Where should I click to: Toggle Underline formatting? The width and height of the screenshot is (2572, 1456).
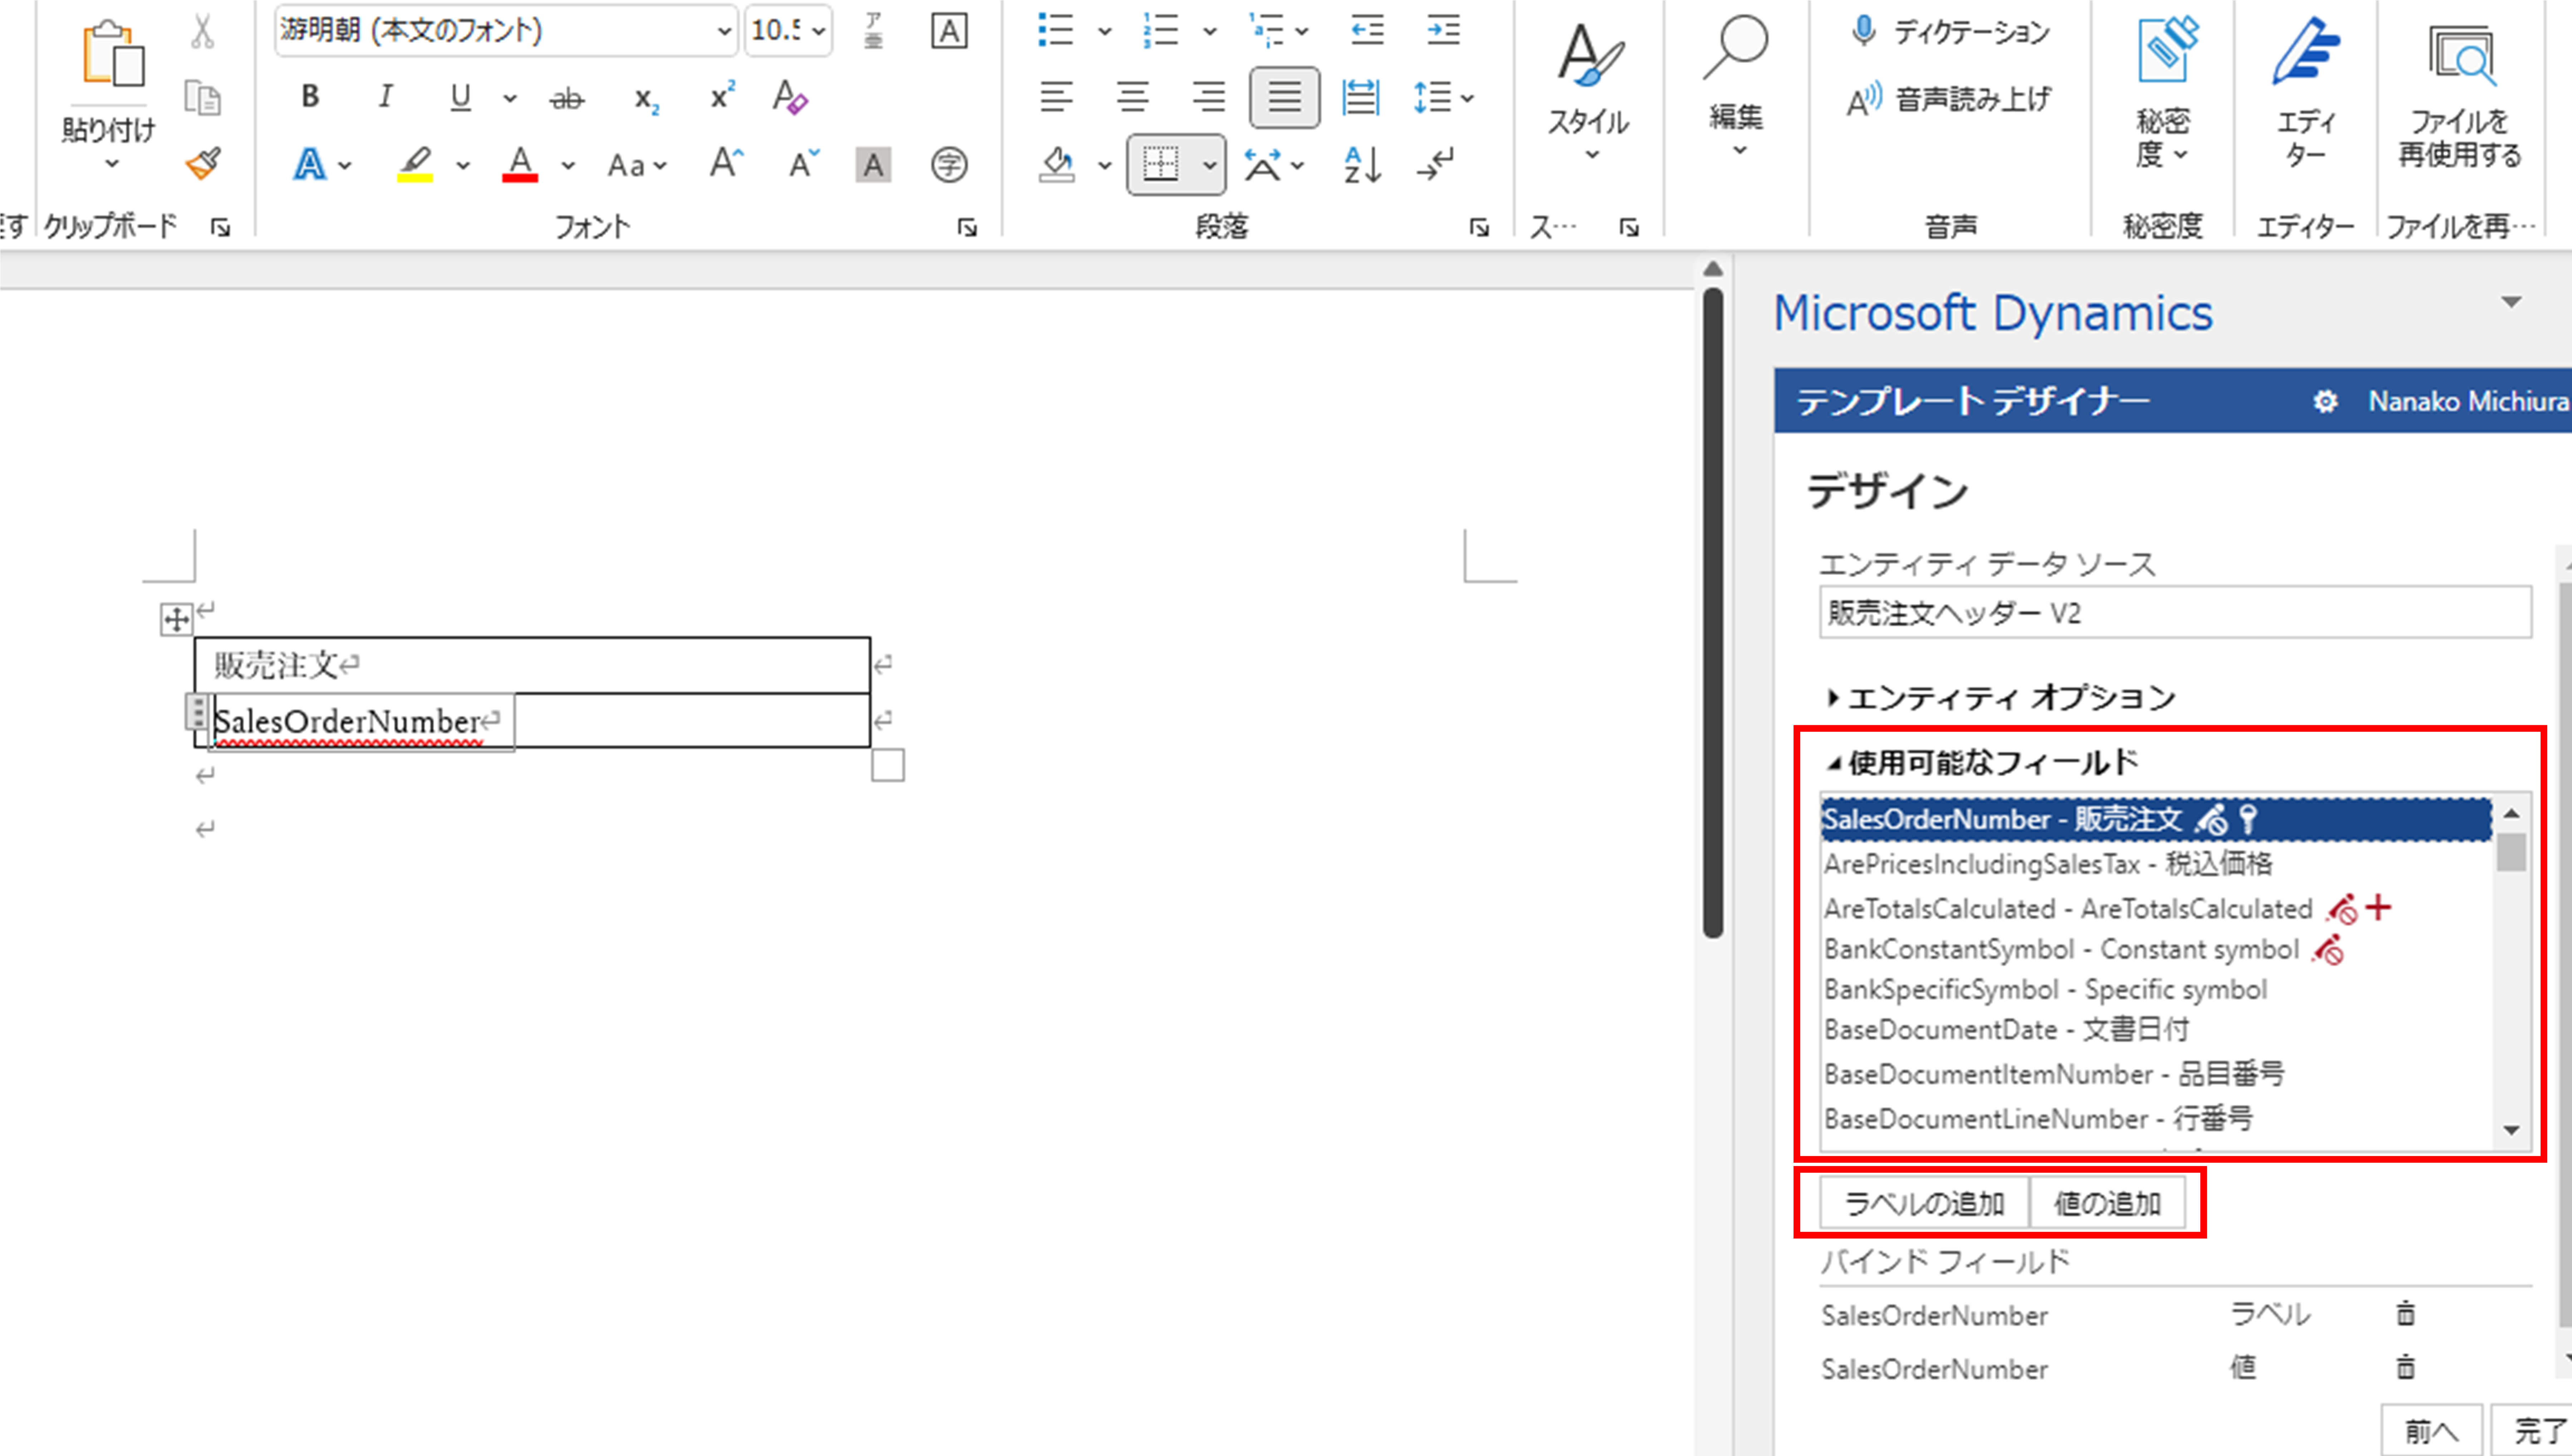[460, 97]
